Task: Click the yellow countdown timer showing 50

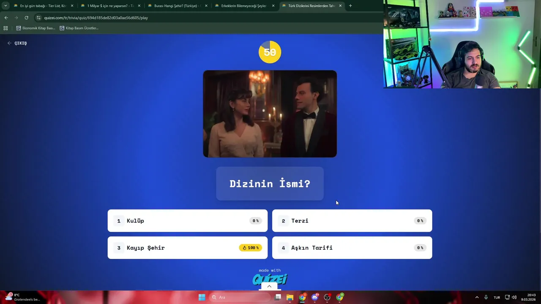Action: click(270, 52)
